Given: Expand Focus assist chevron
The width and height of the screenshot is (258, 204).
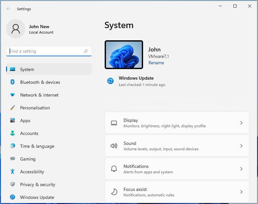Looking at the screenshot, I should [241, 192].
